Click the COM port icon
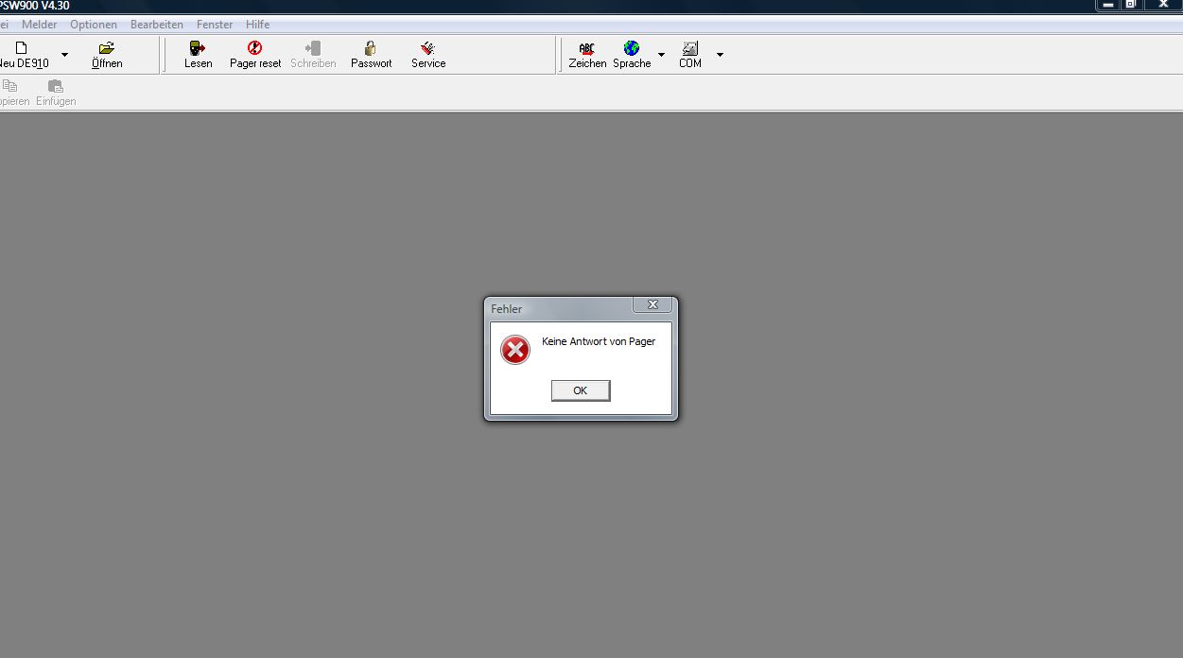Screen dimensions: 1183x658 690,48
